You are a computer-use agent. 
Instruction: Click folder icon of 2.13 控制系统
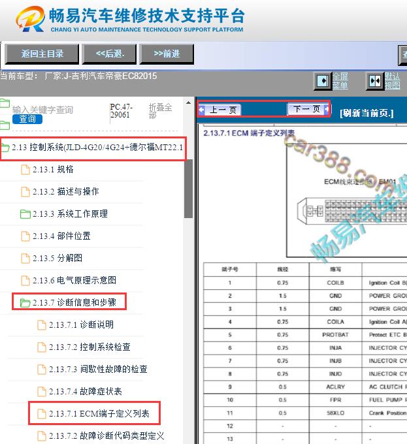tap(5, 148)
